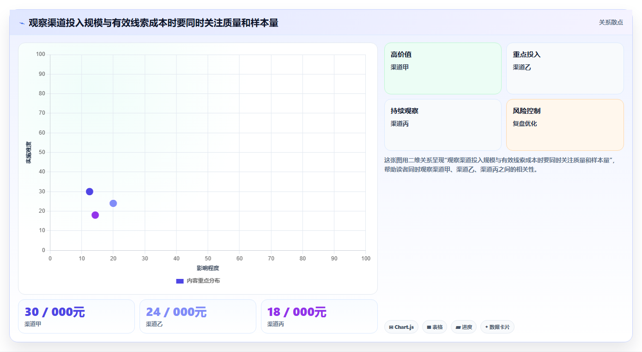Click the 实施难度 y-axis title
642x352 pixels.
tap(29, 153)
